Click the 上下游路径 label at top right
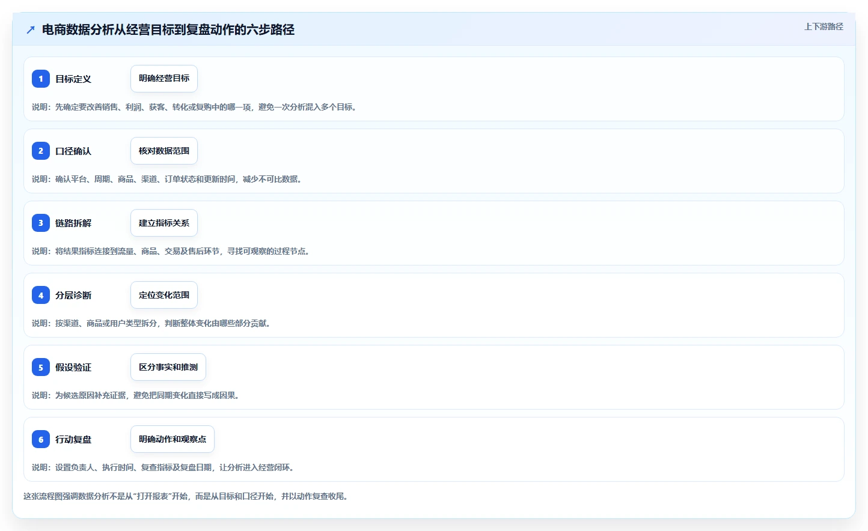868x531 pixels. point(824,26)
